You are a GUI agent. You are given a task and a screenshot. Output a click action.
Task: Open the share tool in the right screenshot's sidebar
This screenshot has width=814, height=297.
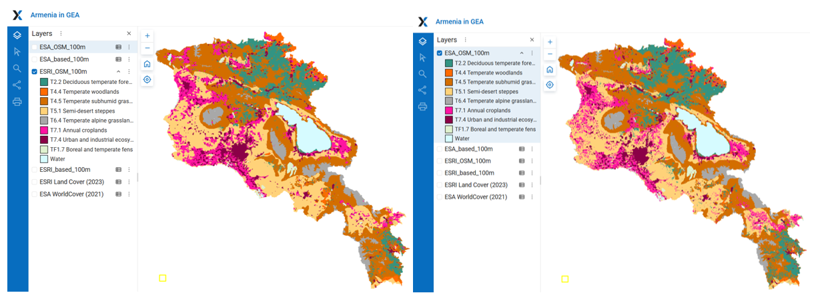coord(422,90)
